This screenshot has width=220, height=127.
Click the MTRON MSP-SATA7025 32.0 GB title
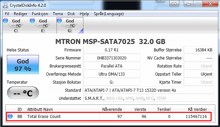(x=110, y=41)
